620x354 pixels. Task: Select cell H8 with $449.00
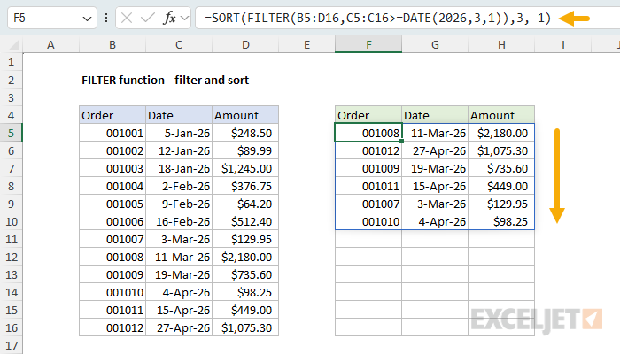click(501, 186)
